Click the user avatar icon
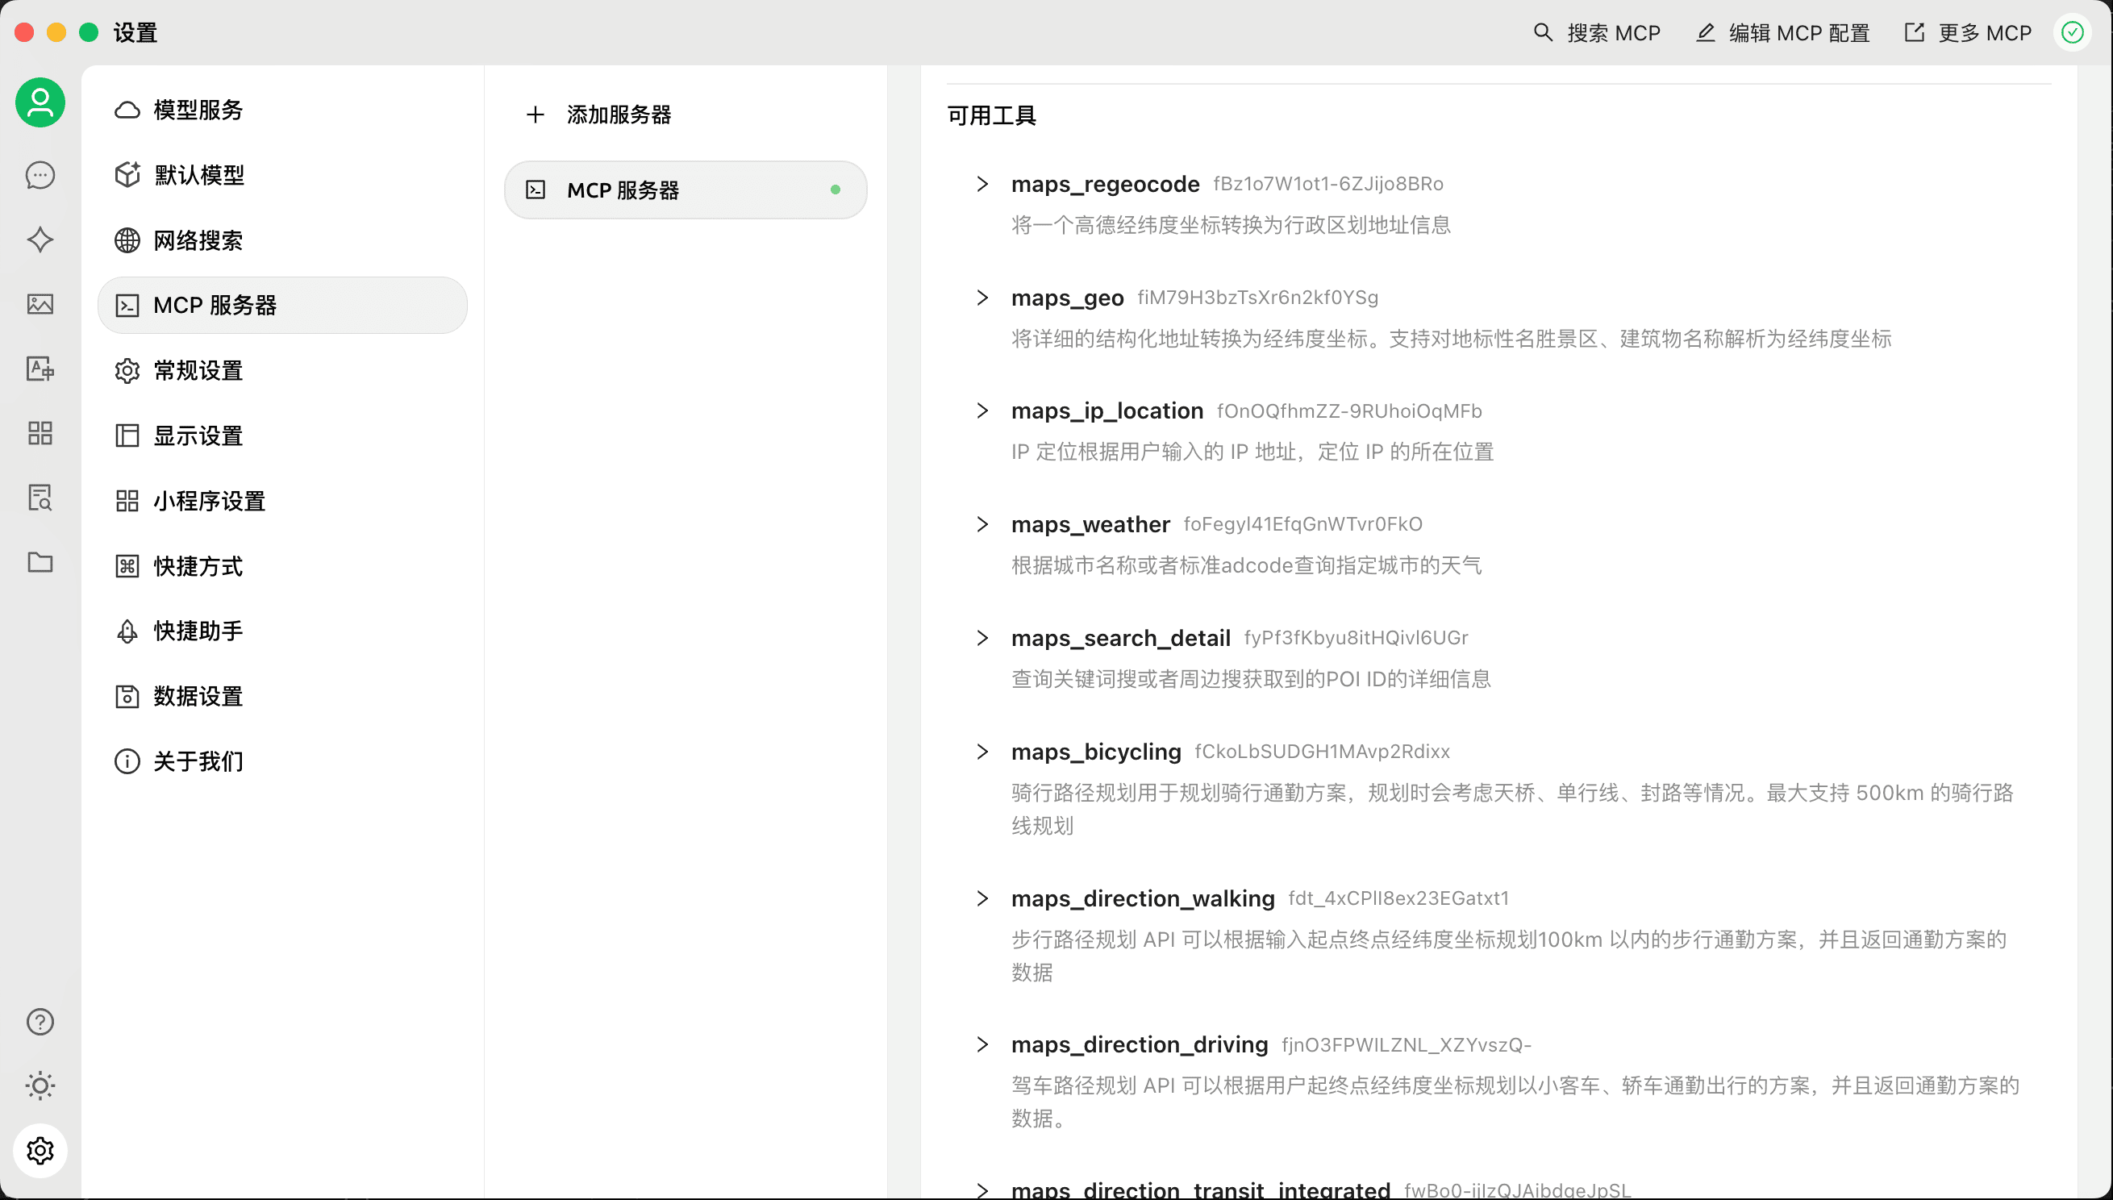The image size is (2113, 1200). click(x=40, y=102)
